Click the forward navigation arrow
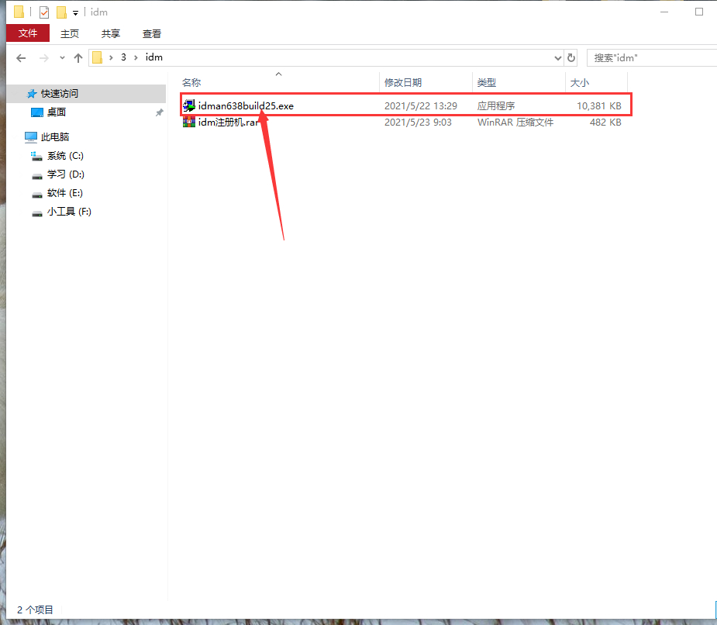Image resolution: width=717 pixels, height=625 pixels. coord(44,58)
